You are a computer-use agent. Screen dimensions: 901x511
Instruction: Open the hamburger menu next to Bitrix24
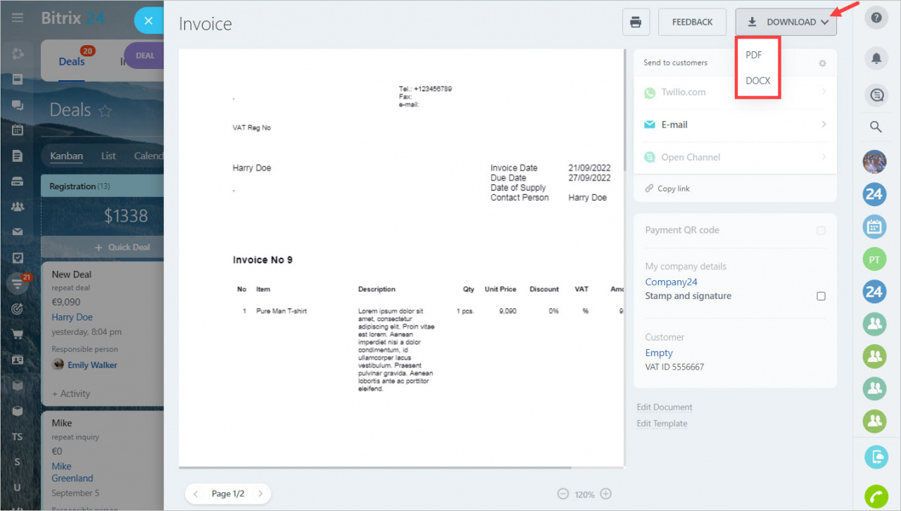18,18
